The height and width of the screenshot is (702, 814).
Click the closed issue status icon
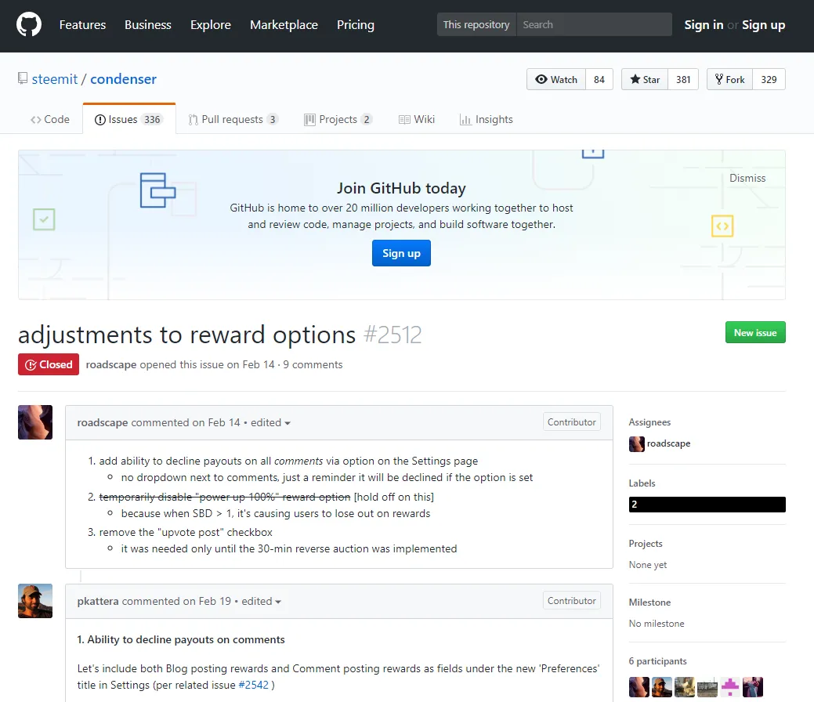click(31, 364)
